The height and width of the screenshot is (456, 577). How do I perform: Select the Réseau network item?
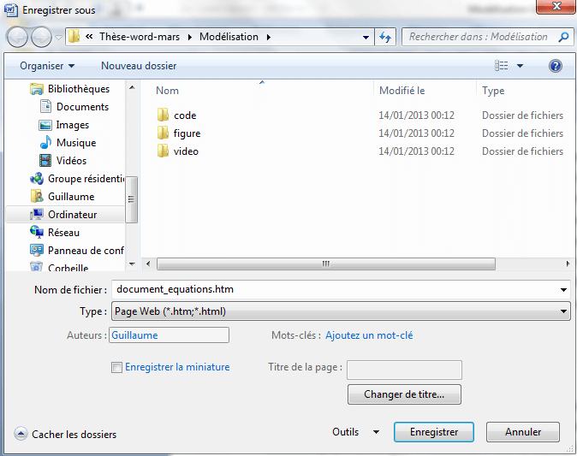point(63,233)
